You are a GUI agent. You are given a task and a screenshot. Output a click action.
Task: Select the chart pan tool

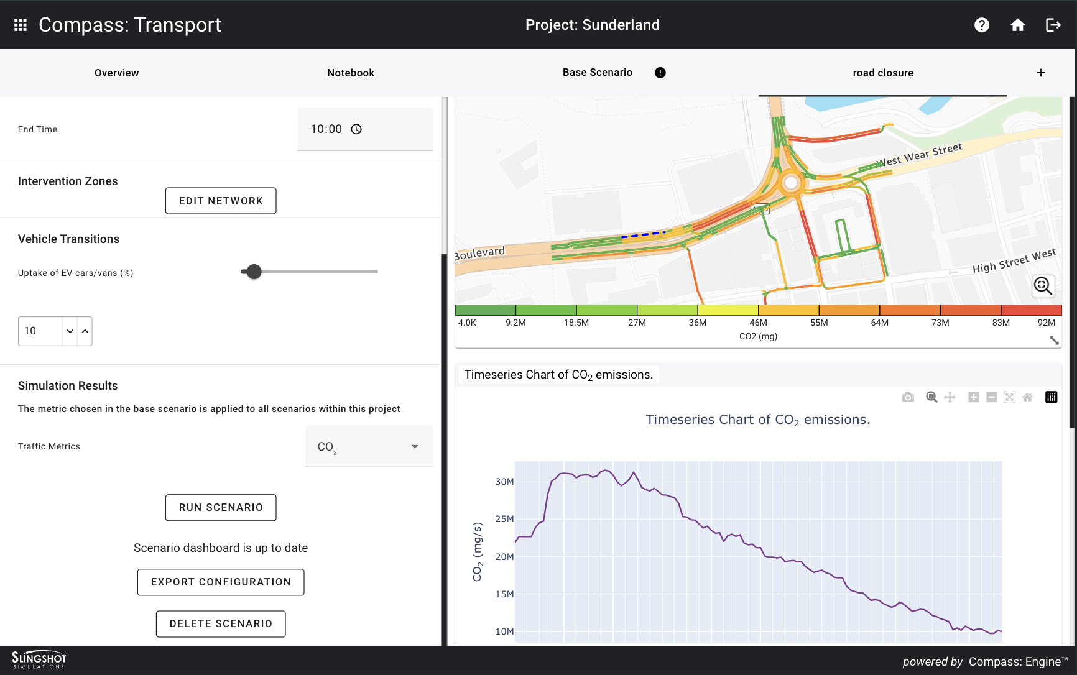point(950,397)
